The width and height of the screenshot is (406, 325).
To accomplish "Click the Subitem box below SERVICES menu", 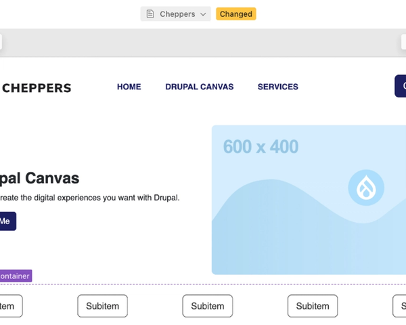I will coord(313,306).
